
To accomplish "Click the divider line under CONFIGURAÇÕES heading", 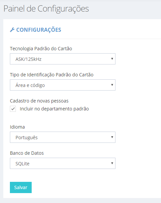I will (x=85, y=39).
